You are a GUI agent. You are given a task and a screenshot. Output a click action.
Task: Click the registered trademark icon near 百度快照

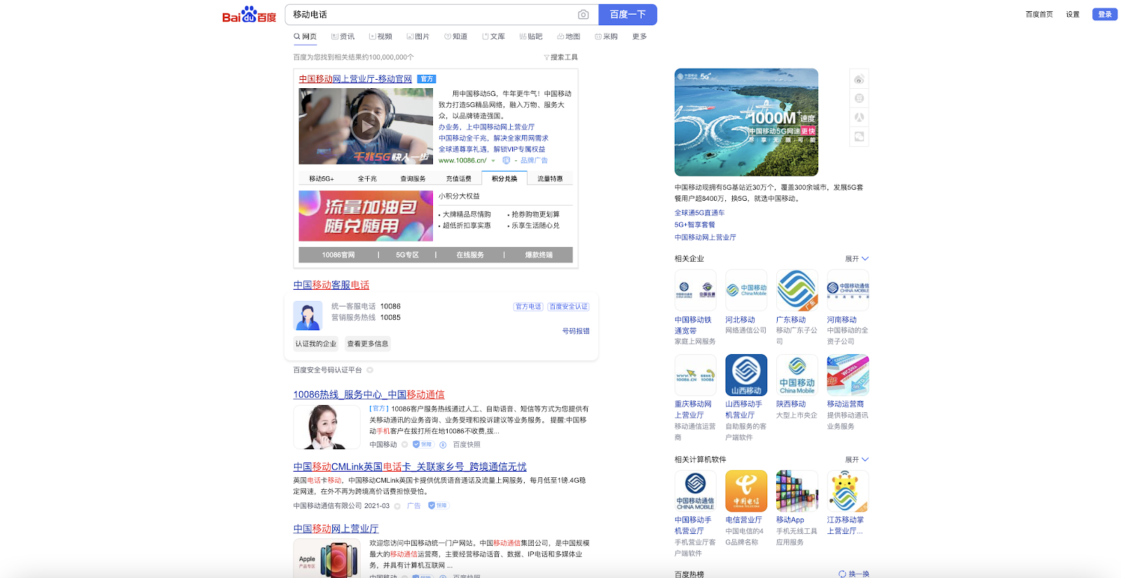pyautogui.click(x=443, y=444)
